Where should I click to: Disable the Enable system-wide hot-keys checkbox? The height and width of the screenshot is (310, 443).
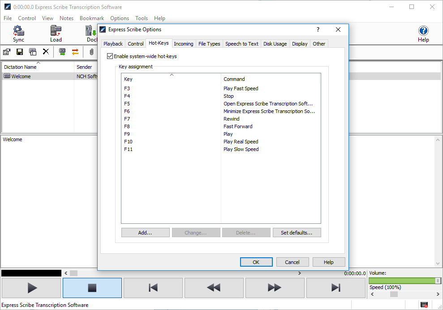click(x=110, y=56)
